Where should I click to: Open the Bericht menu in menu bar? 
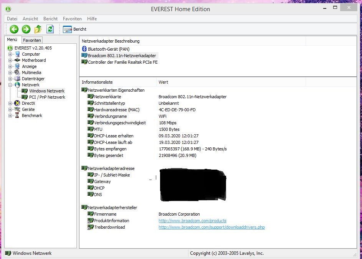50,19
